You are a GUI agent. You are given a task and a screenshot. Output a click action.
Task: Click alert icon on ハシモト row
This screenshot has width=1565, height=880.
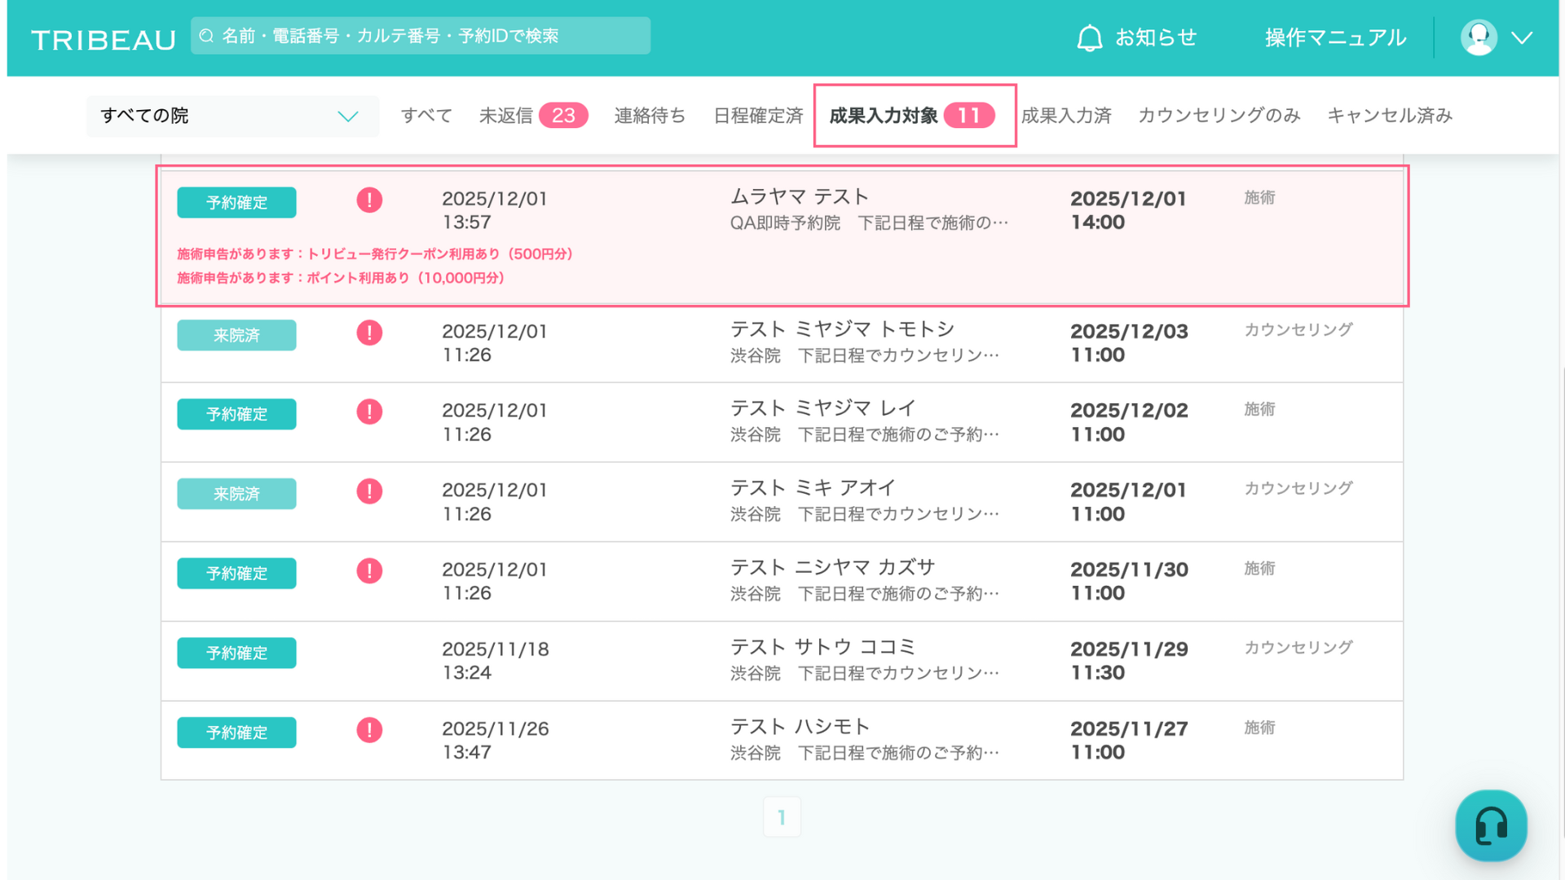369,730
